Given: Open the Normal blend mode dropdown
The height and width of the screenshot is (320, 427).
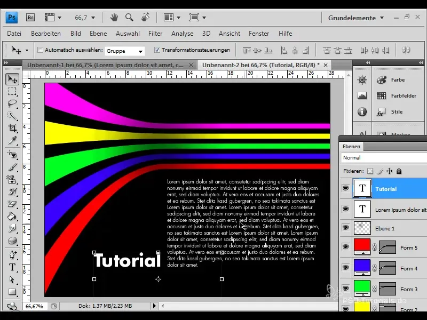Looking at the screenshot, I should point(383,158).
